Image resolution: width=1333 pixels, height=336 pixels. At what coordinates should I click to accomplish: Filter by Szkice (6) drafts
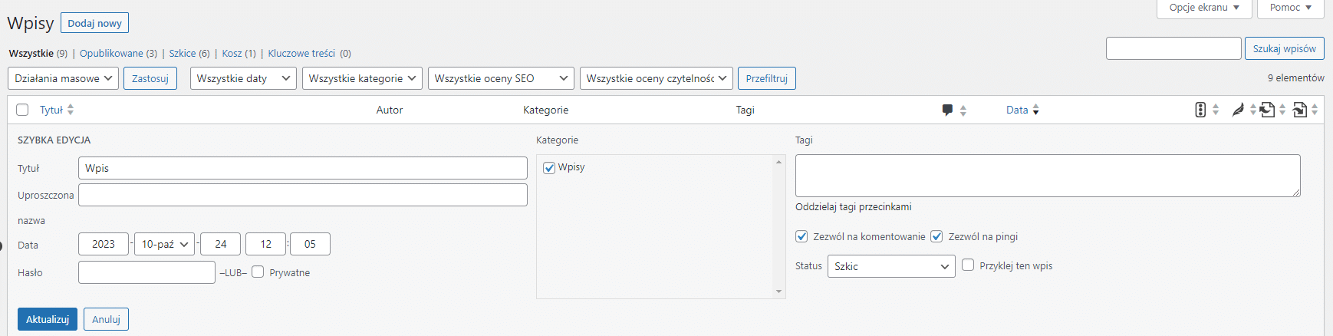coord(189,54)
